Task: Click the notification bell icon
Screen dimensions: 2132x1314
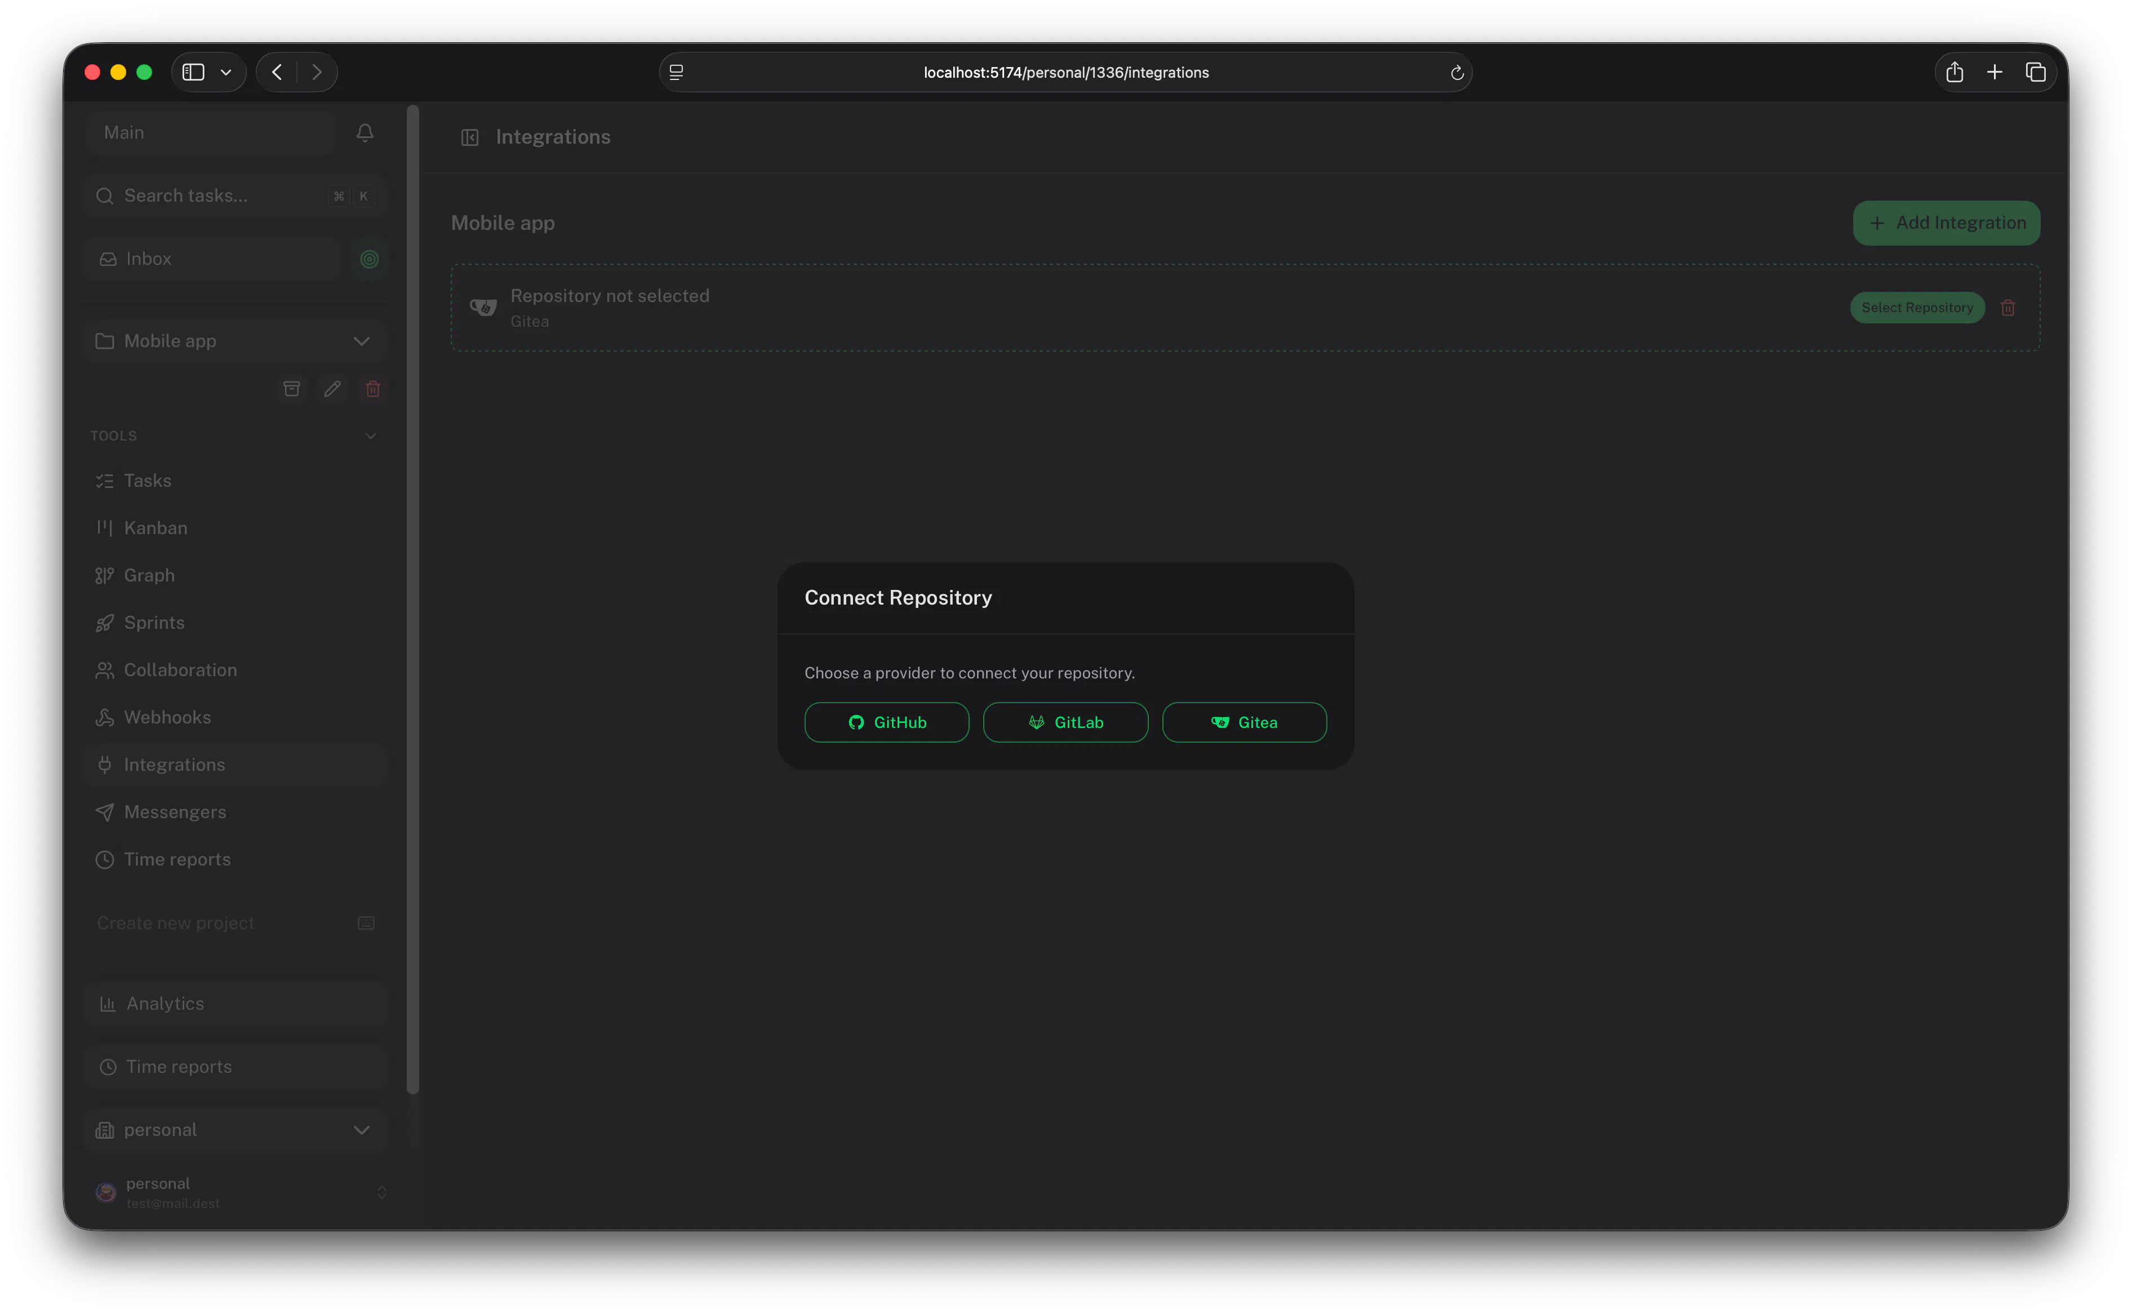Action: (x=365, y=133)
